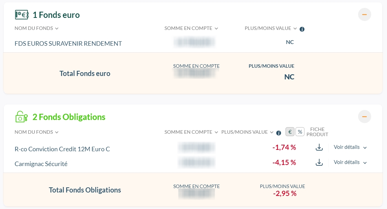The height and width of the screenshot is (209, 387).
Task: Click the Carmignac Sécurité fund name
Action: [x=41, y=164]
